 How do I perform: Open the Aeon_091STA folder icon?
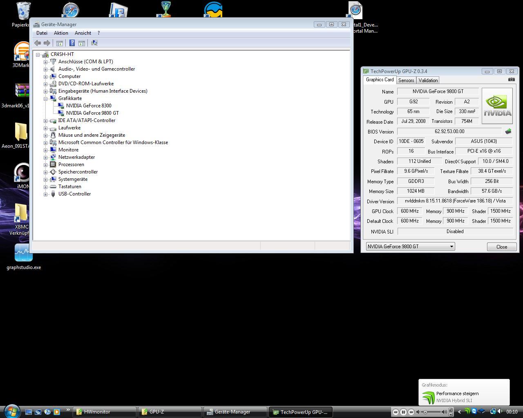(21, 132)
